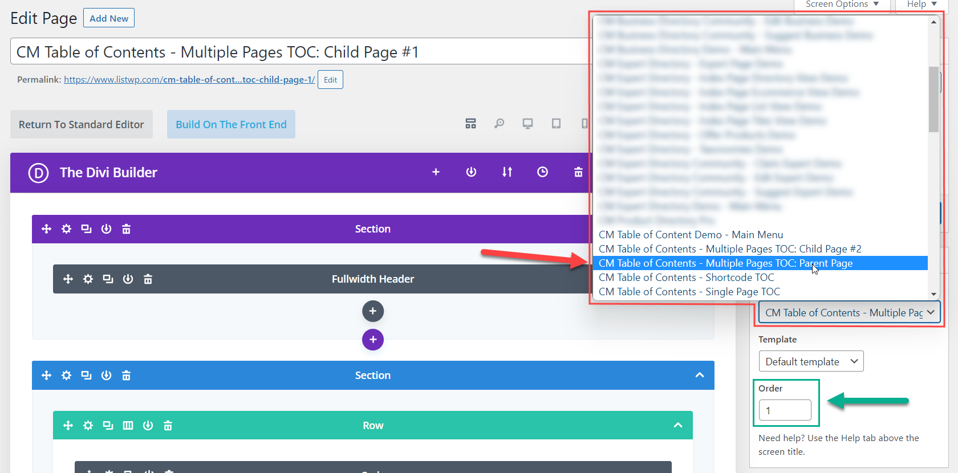958x473 pixels.
Task: Duplicate the purple Section
Action: [86, 229]
